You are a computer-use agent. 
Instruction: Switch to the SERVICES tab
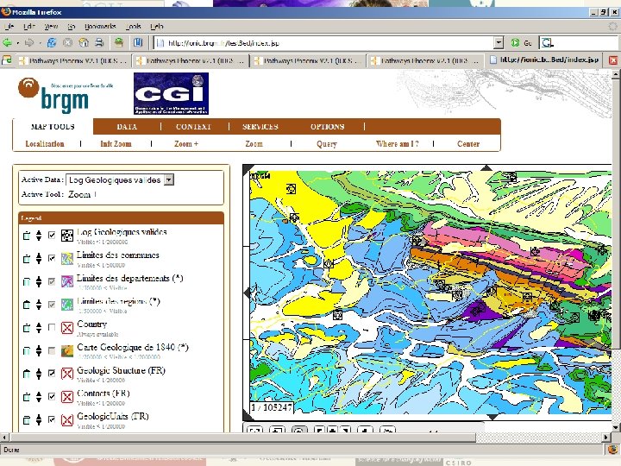tap(260, 127)
